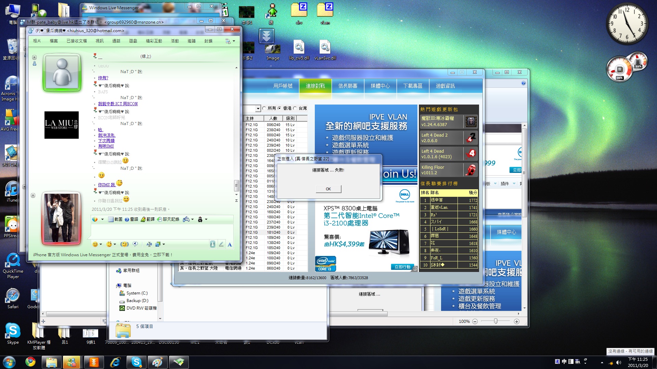Click the voice clip speech bubble icon
The image size is (657, 369).
[136, 244]
